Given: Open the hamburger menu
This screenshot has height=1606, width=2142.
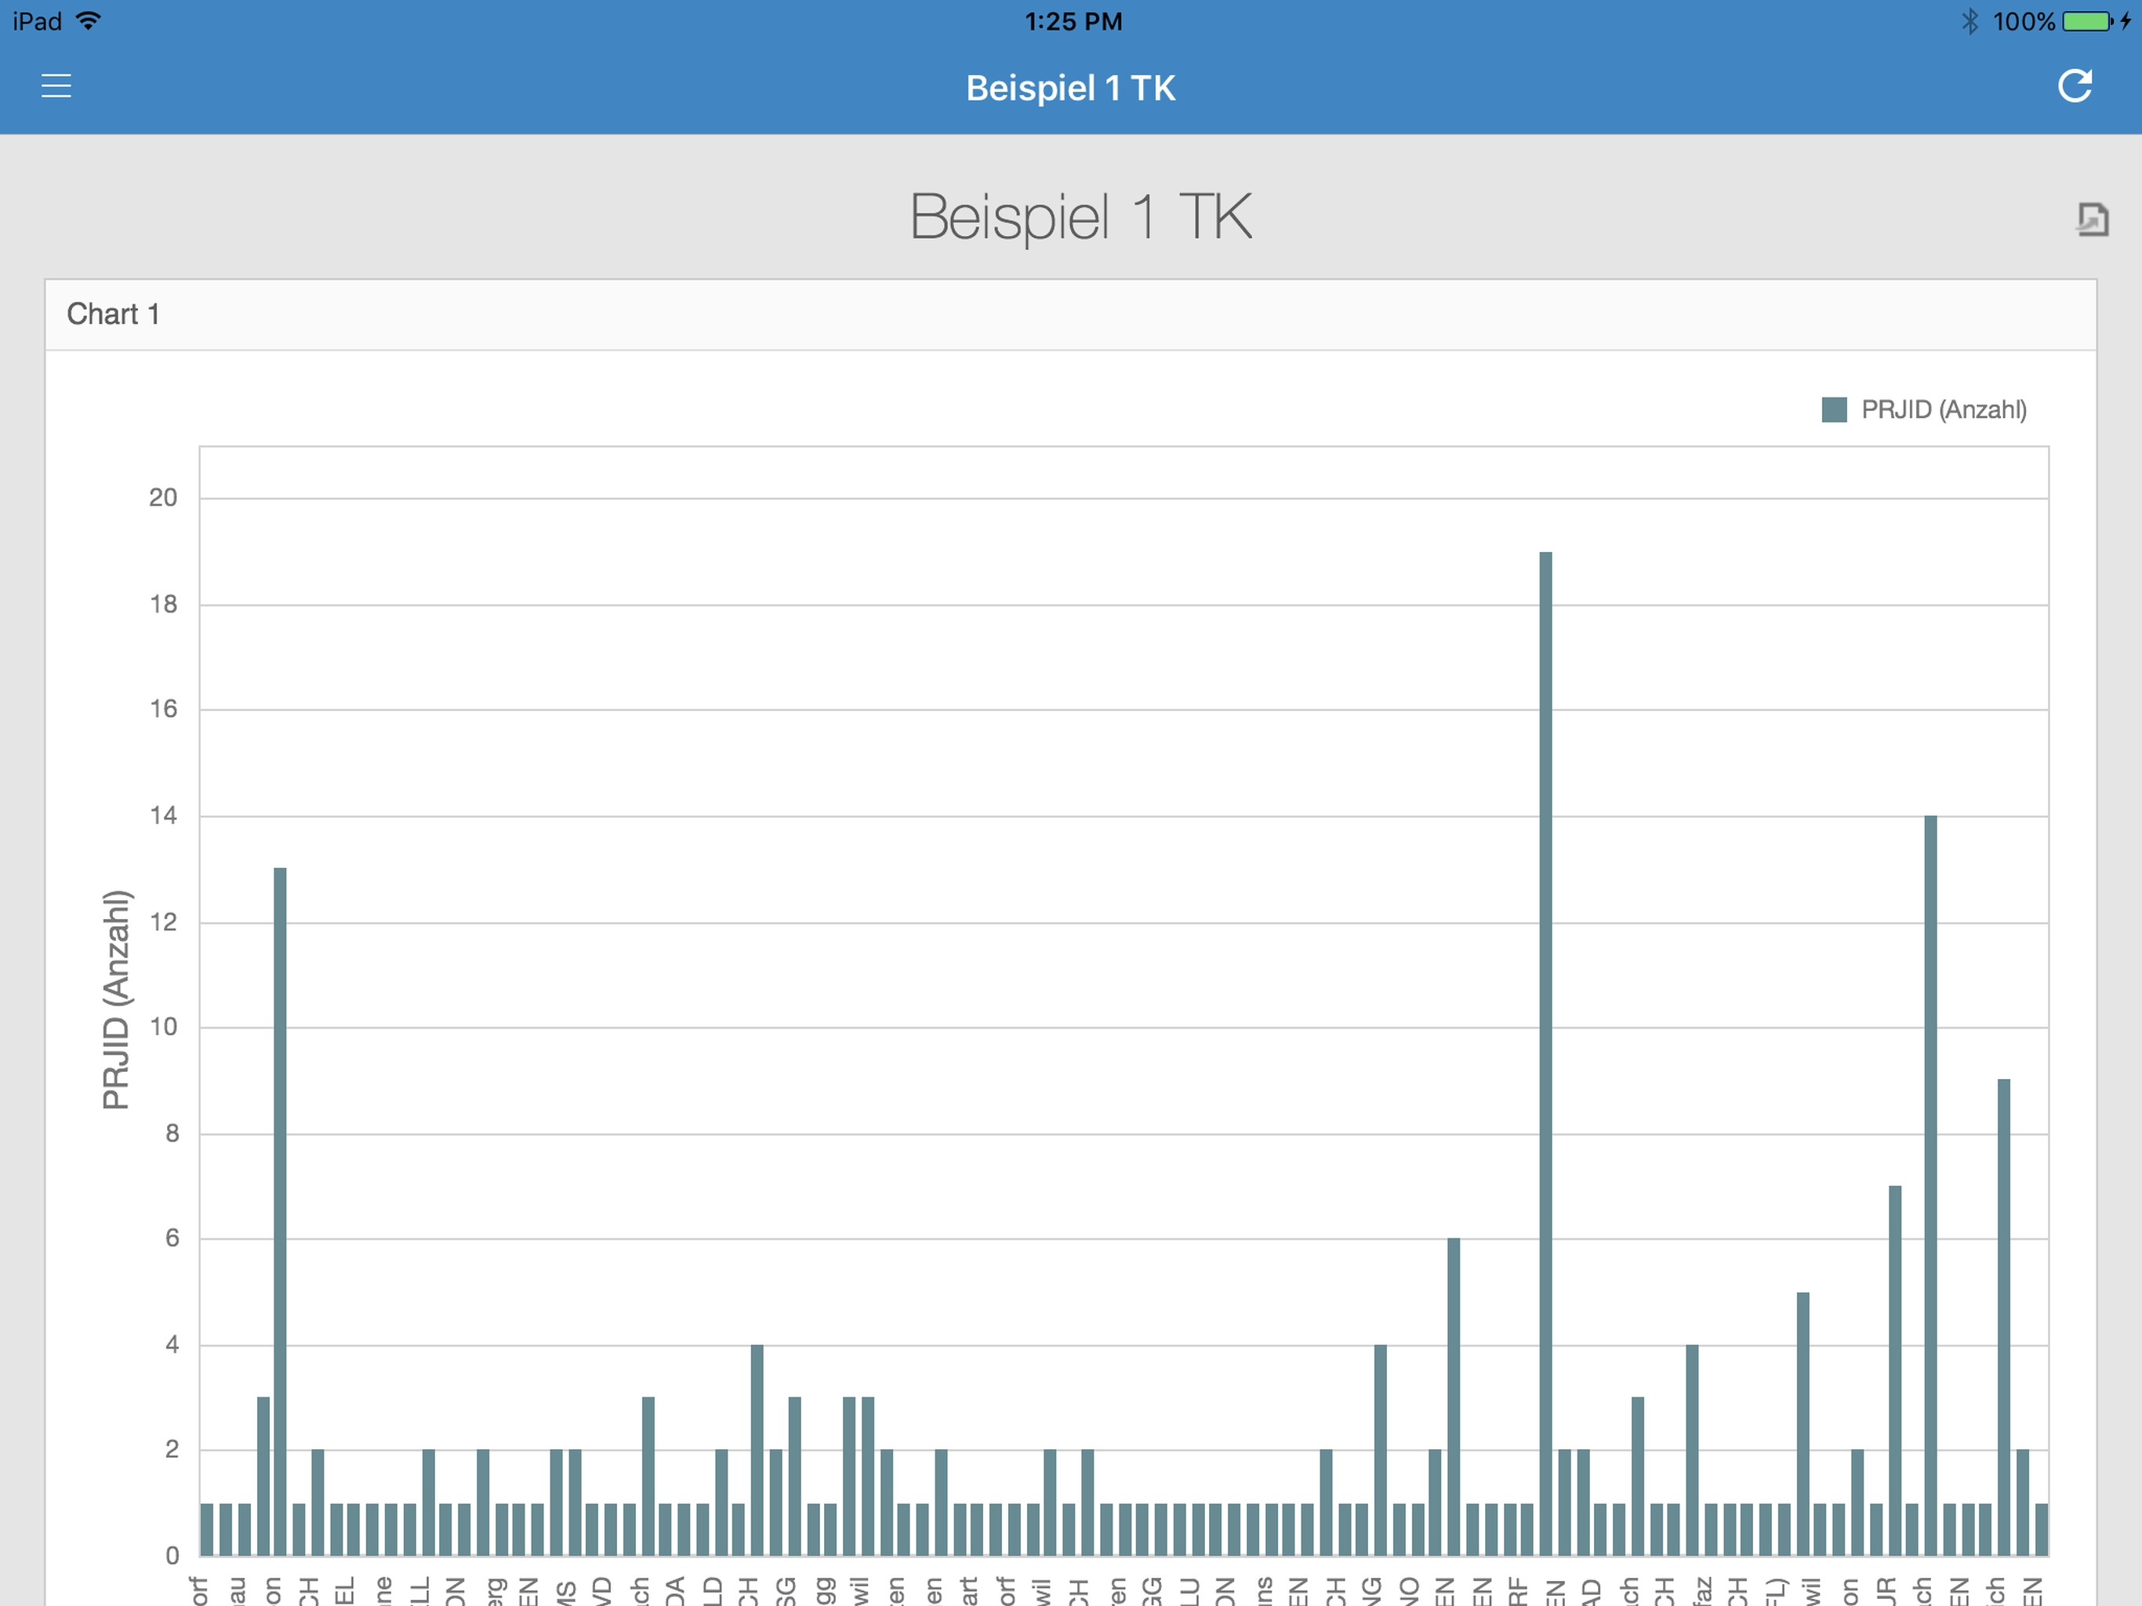Looking at the screenshot, I should (56, 86).
